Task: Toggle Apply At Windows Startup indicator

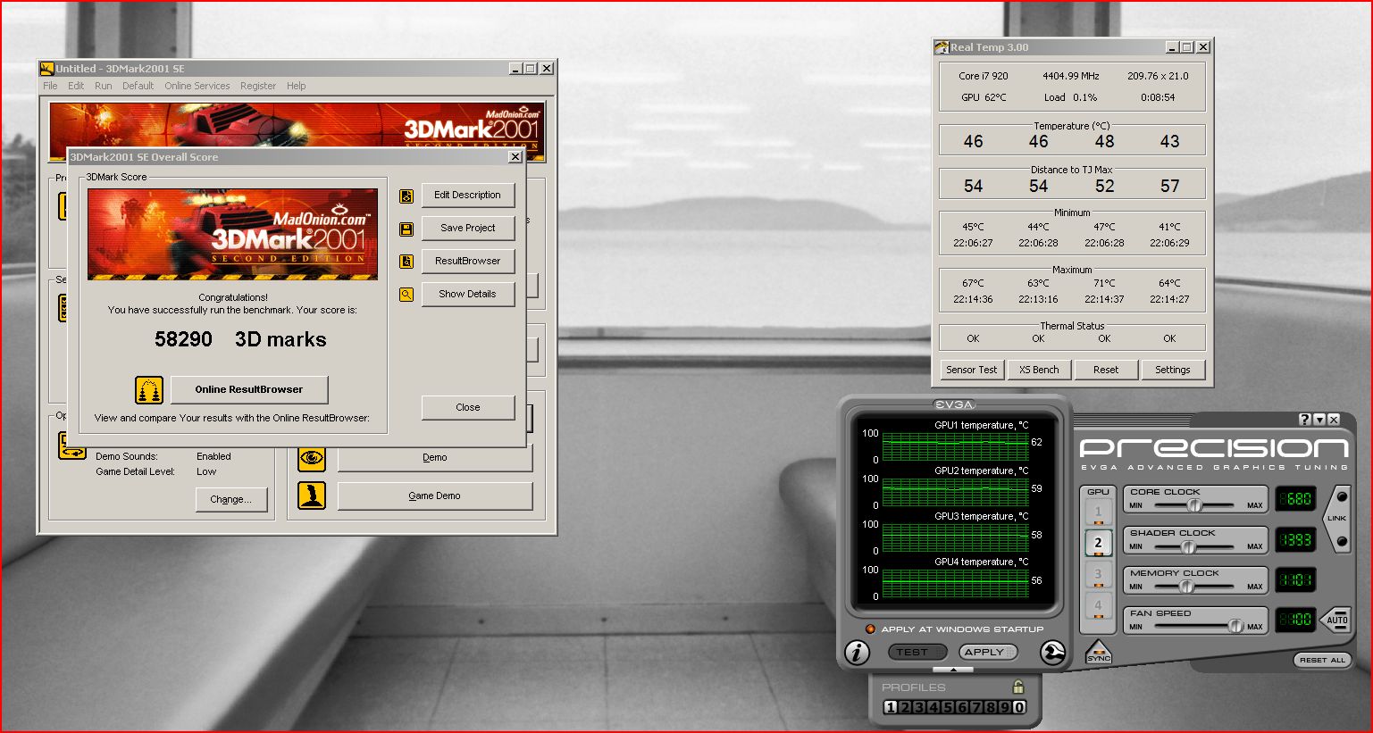Action: [870, 629]
